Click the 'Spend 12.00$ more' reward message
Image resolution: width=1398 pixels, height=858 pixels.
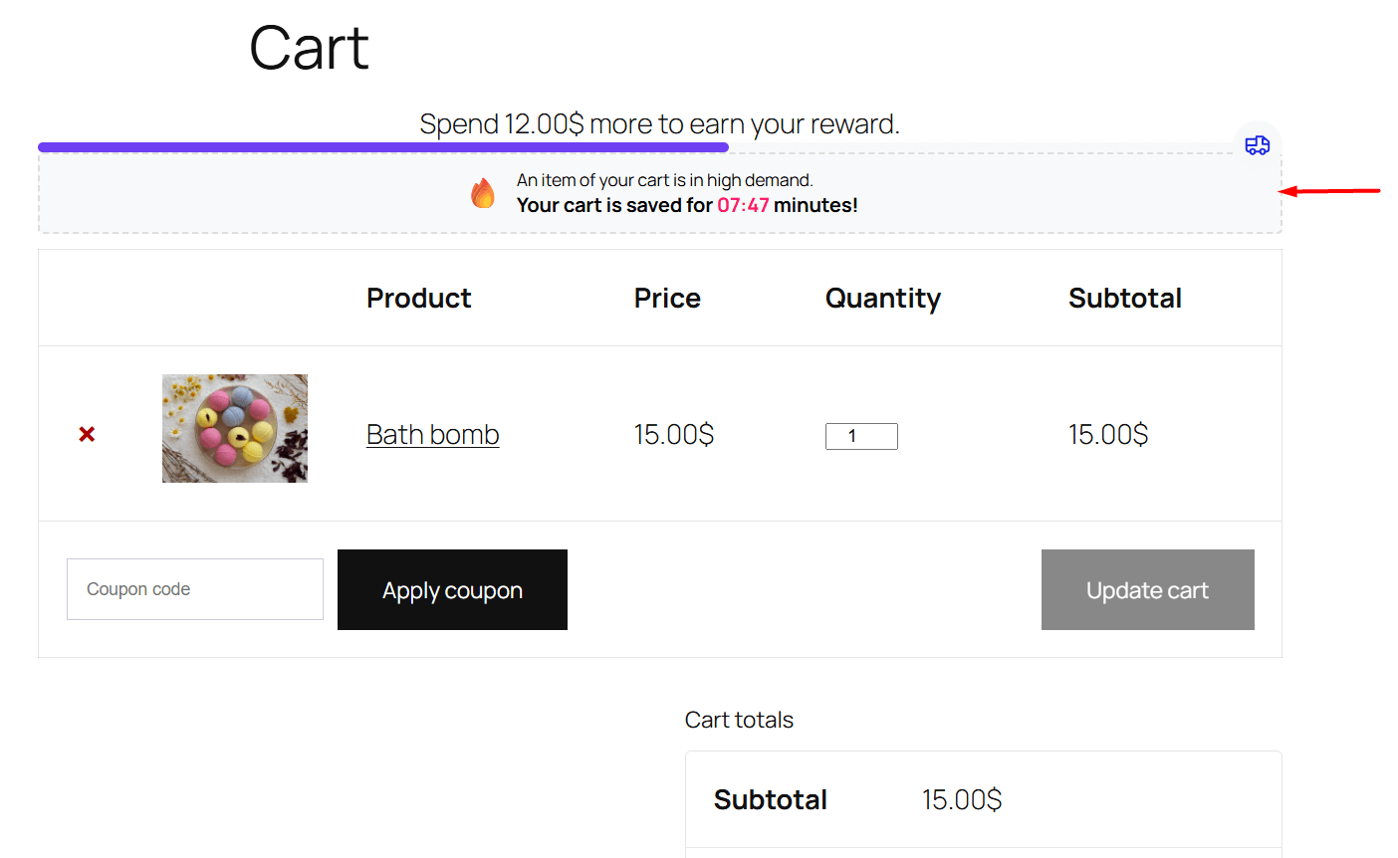point(659,124)
